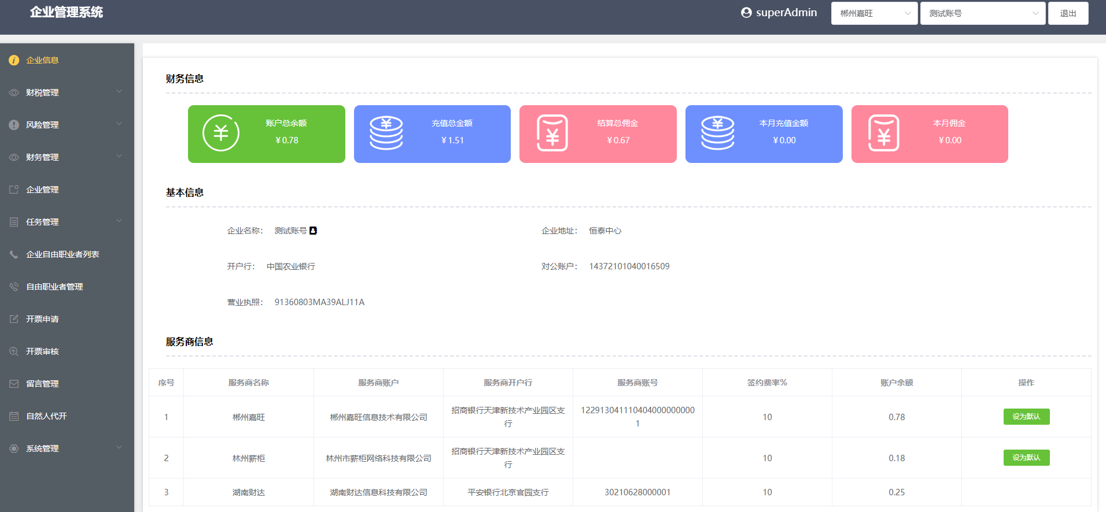The height and width of the screenshot is (512, 1106).
Task: Click the edit icon beside 开票申请
Action: click(x=14, y=319)
